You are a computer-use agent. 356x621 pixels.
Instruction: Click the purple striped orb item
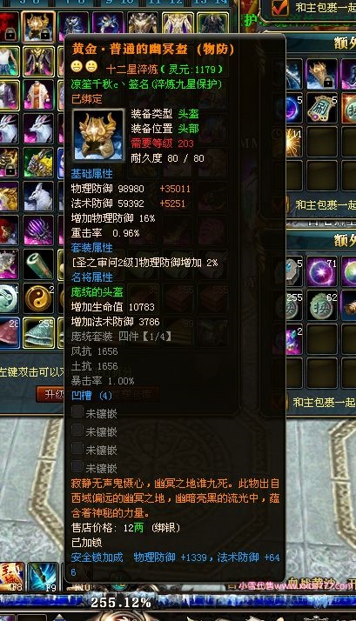pyautogui.click(x=38, y=230)
